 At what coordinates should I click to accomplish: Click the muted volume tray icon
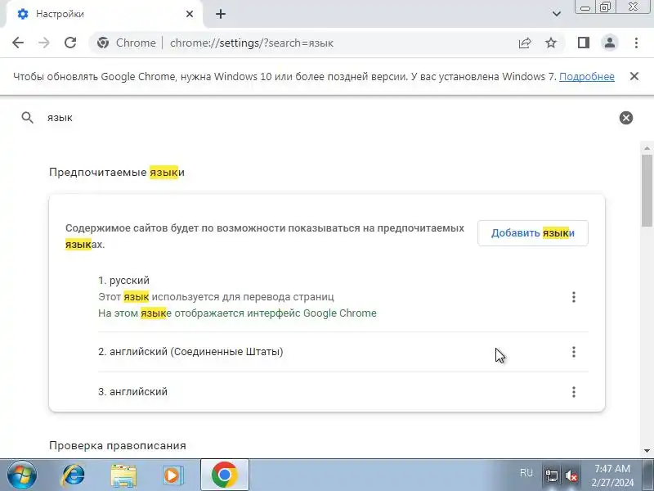(x=571, y=475)
